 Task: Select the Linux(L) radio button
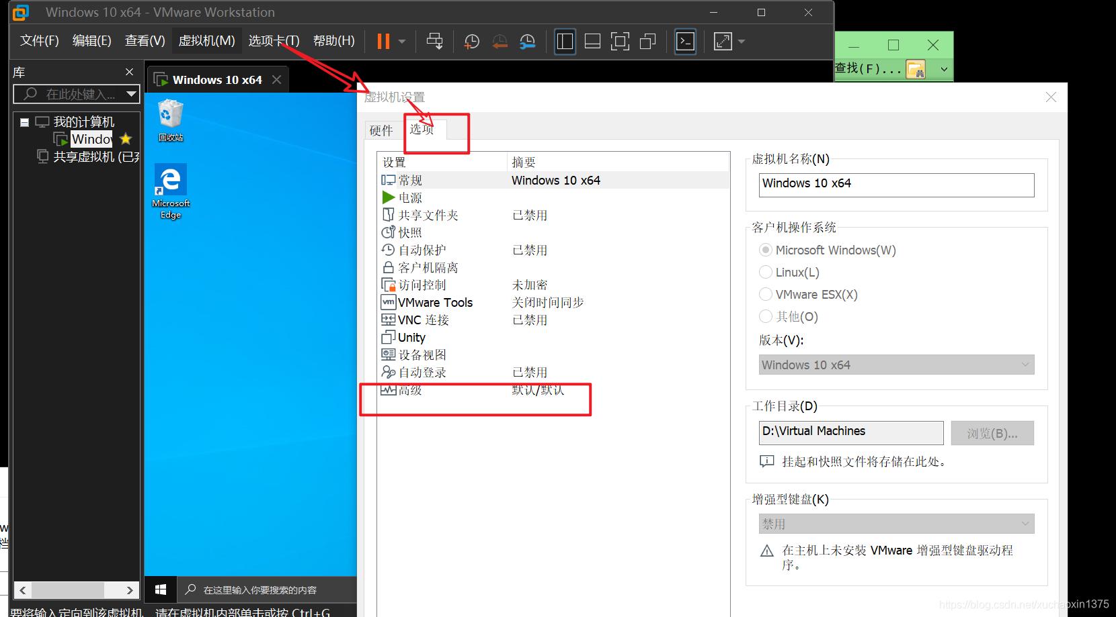(x=765, y=272)
